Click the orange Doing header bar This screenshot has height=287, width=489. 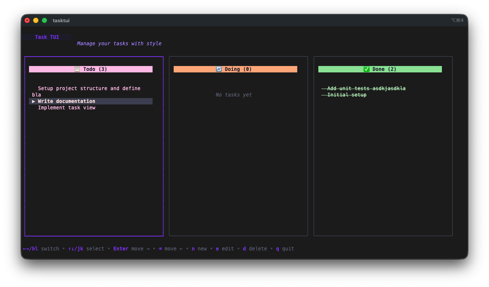click(x=235, y=69)
